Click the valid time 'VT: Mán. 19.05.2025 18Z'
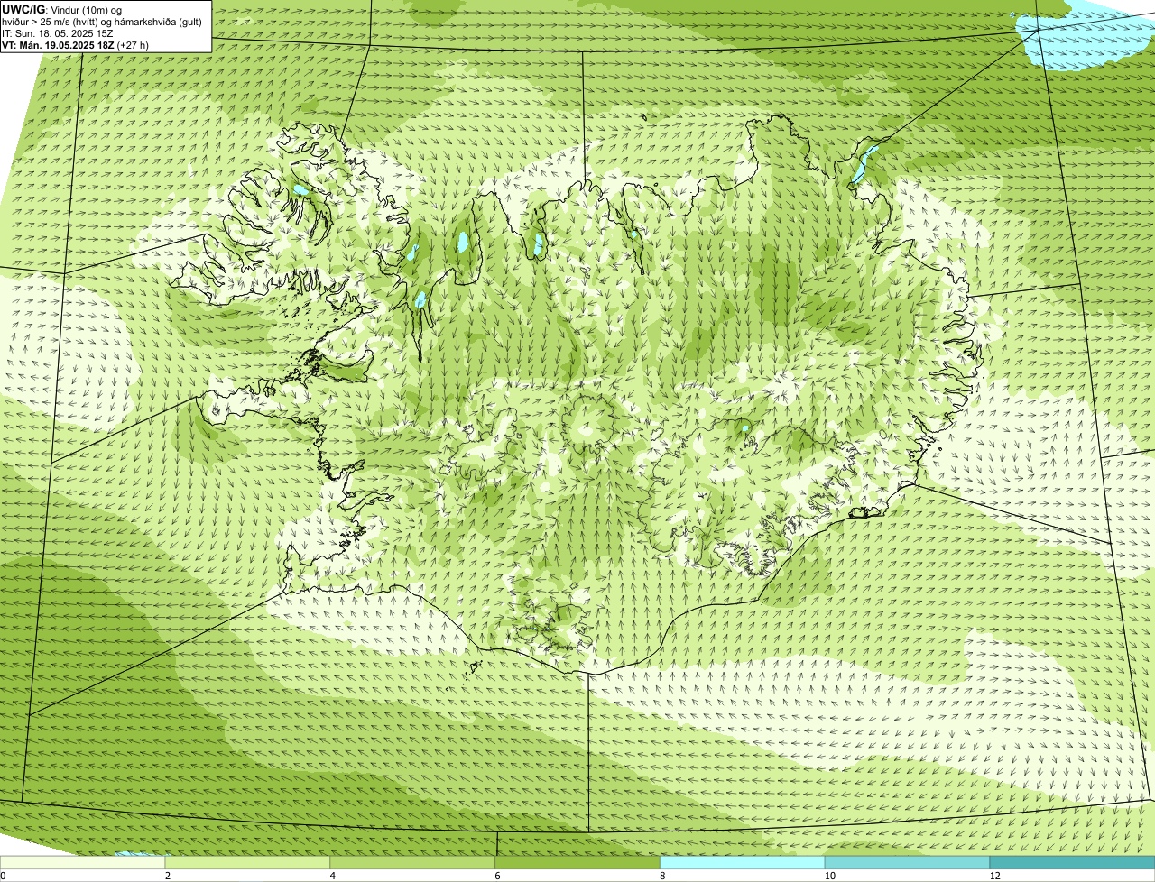The image size is (1155, 882). pos(58,45)
